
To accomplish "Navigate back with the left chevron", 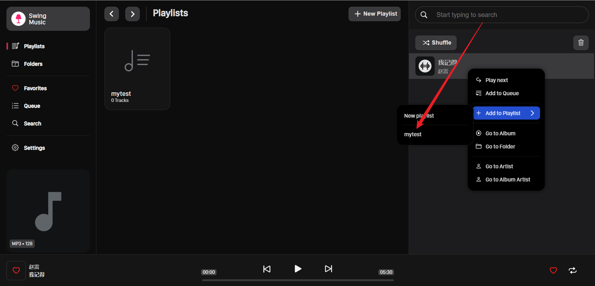I will pos(111,14).
